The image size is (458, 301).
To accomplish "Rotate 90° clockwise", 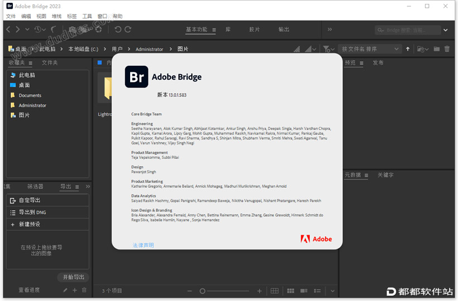I will pos(128,30).
